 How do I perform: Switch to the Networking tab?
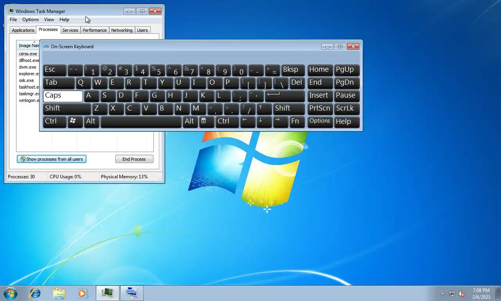(122, 30)
